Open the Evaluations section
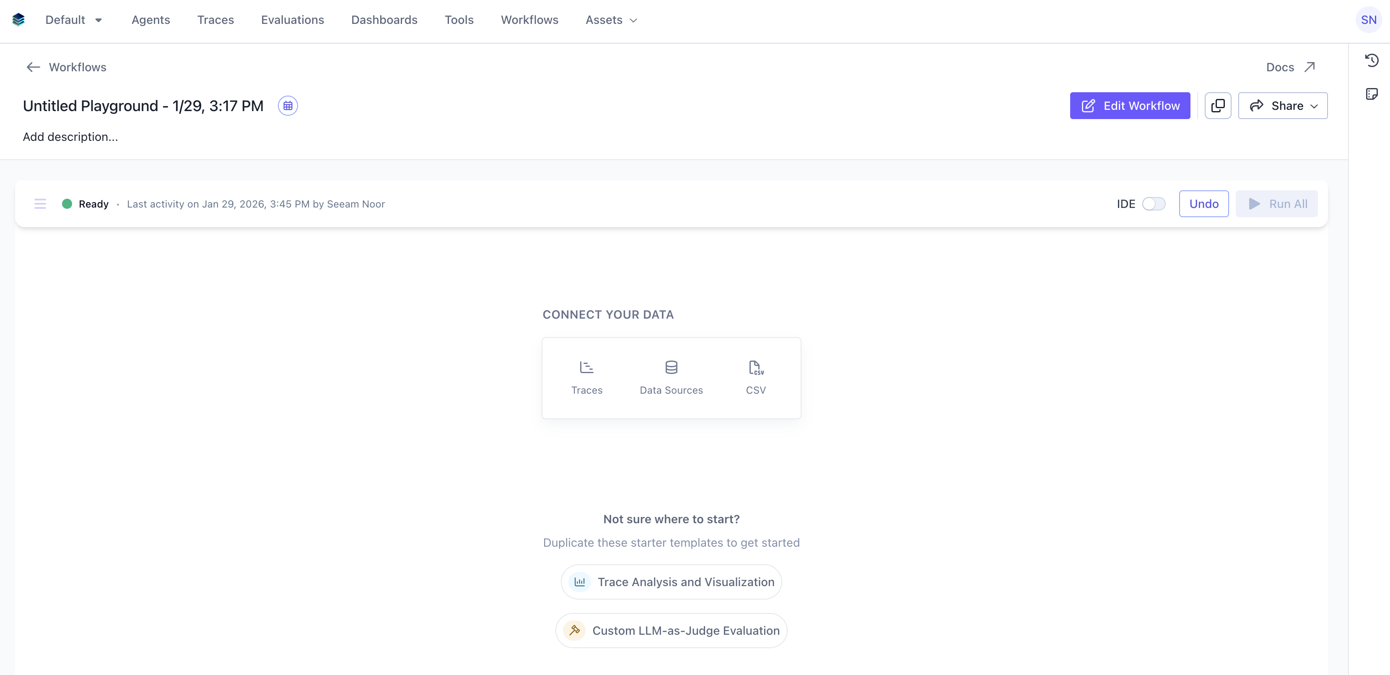 [292, 19]
